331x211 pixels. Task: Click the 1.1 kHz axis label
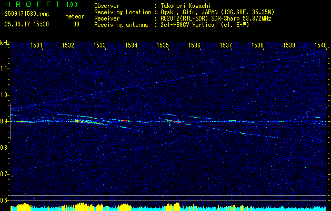coord(4,69)
